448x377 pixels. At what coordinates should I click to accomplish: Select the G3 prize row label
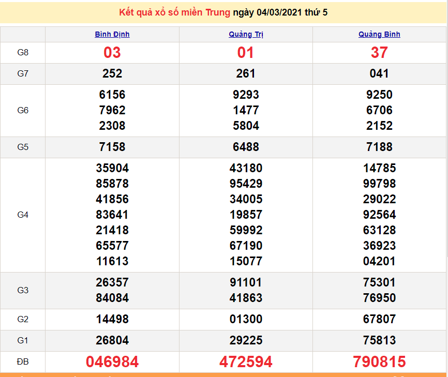[23, 290]
